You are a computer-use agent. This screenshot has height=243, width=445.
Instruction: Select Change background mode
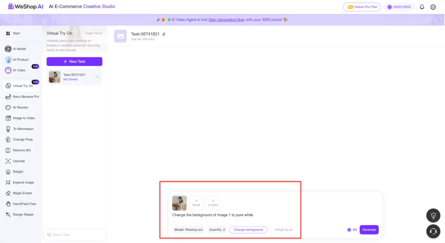click(248, 230)
